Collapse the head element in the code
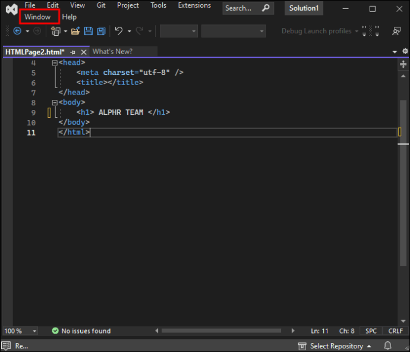This screenshot has height=352, width=410. coord(54,62)
